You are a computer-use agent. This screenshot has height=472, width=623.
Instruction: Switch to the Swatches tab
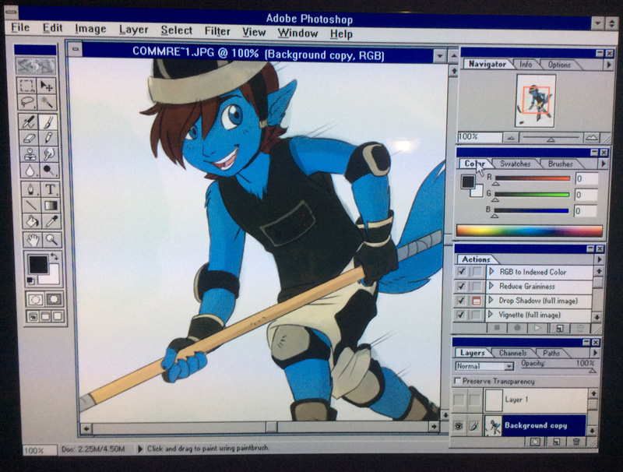pos(516,164)
